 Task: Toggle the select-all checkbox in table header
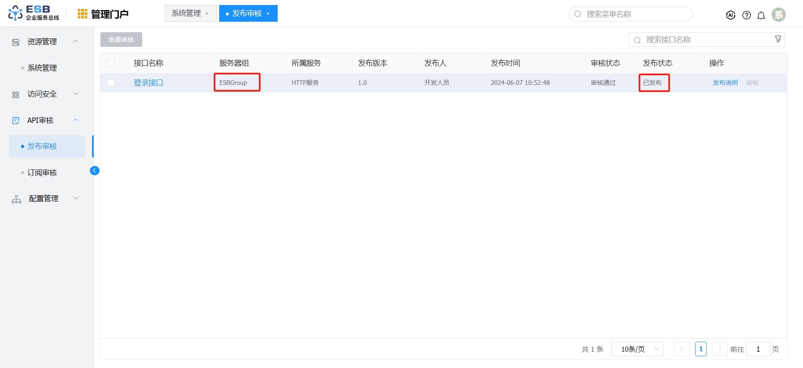coord(111,63)
